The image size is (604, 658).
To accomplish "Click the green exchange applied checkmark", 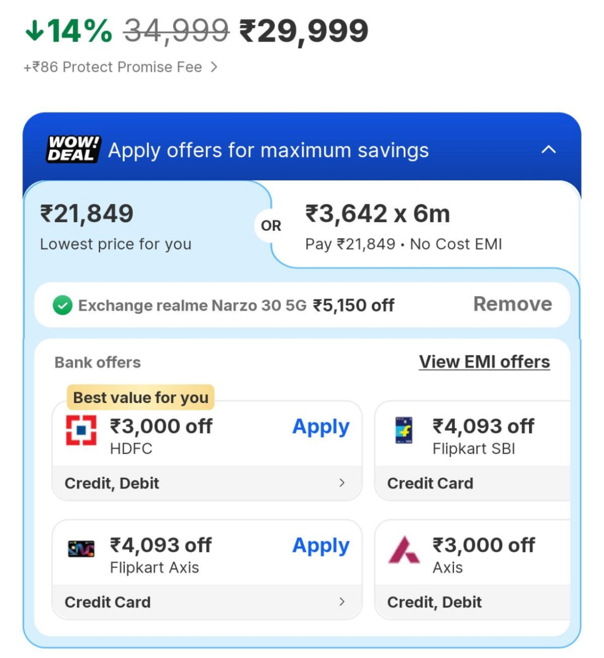I will (x=62, y=305).
